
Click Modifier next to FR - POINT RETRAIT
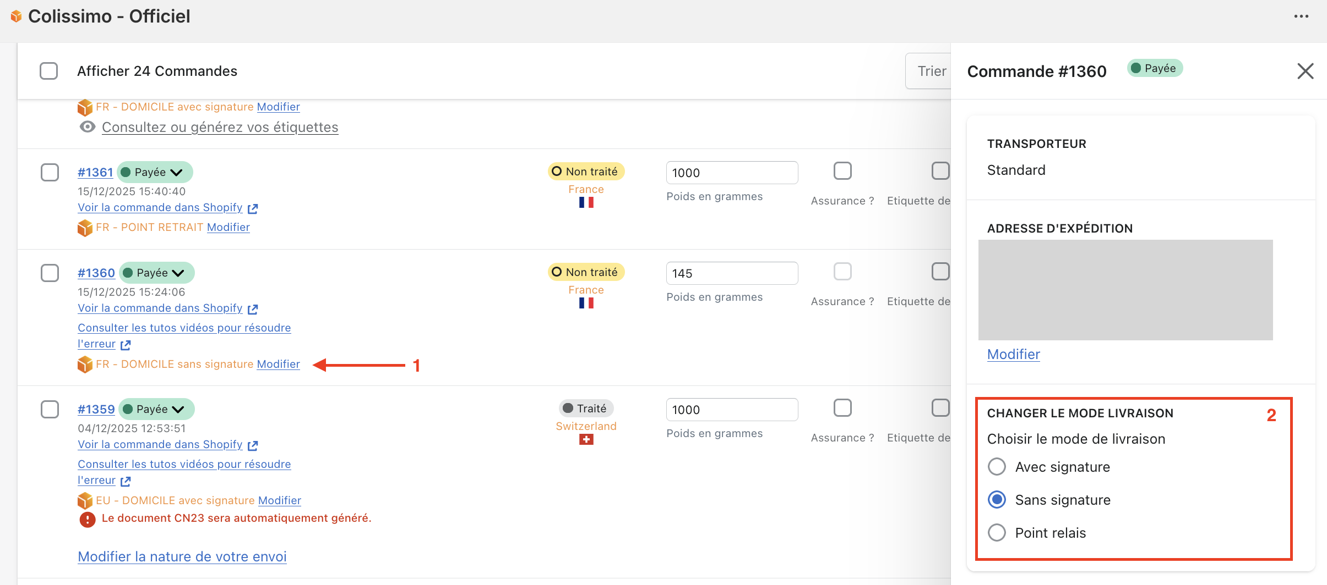pyautogui.click(x=229, y=227)
